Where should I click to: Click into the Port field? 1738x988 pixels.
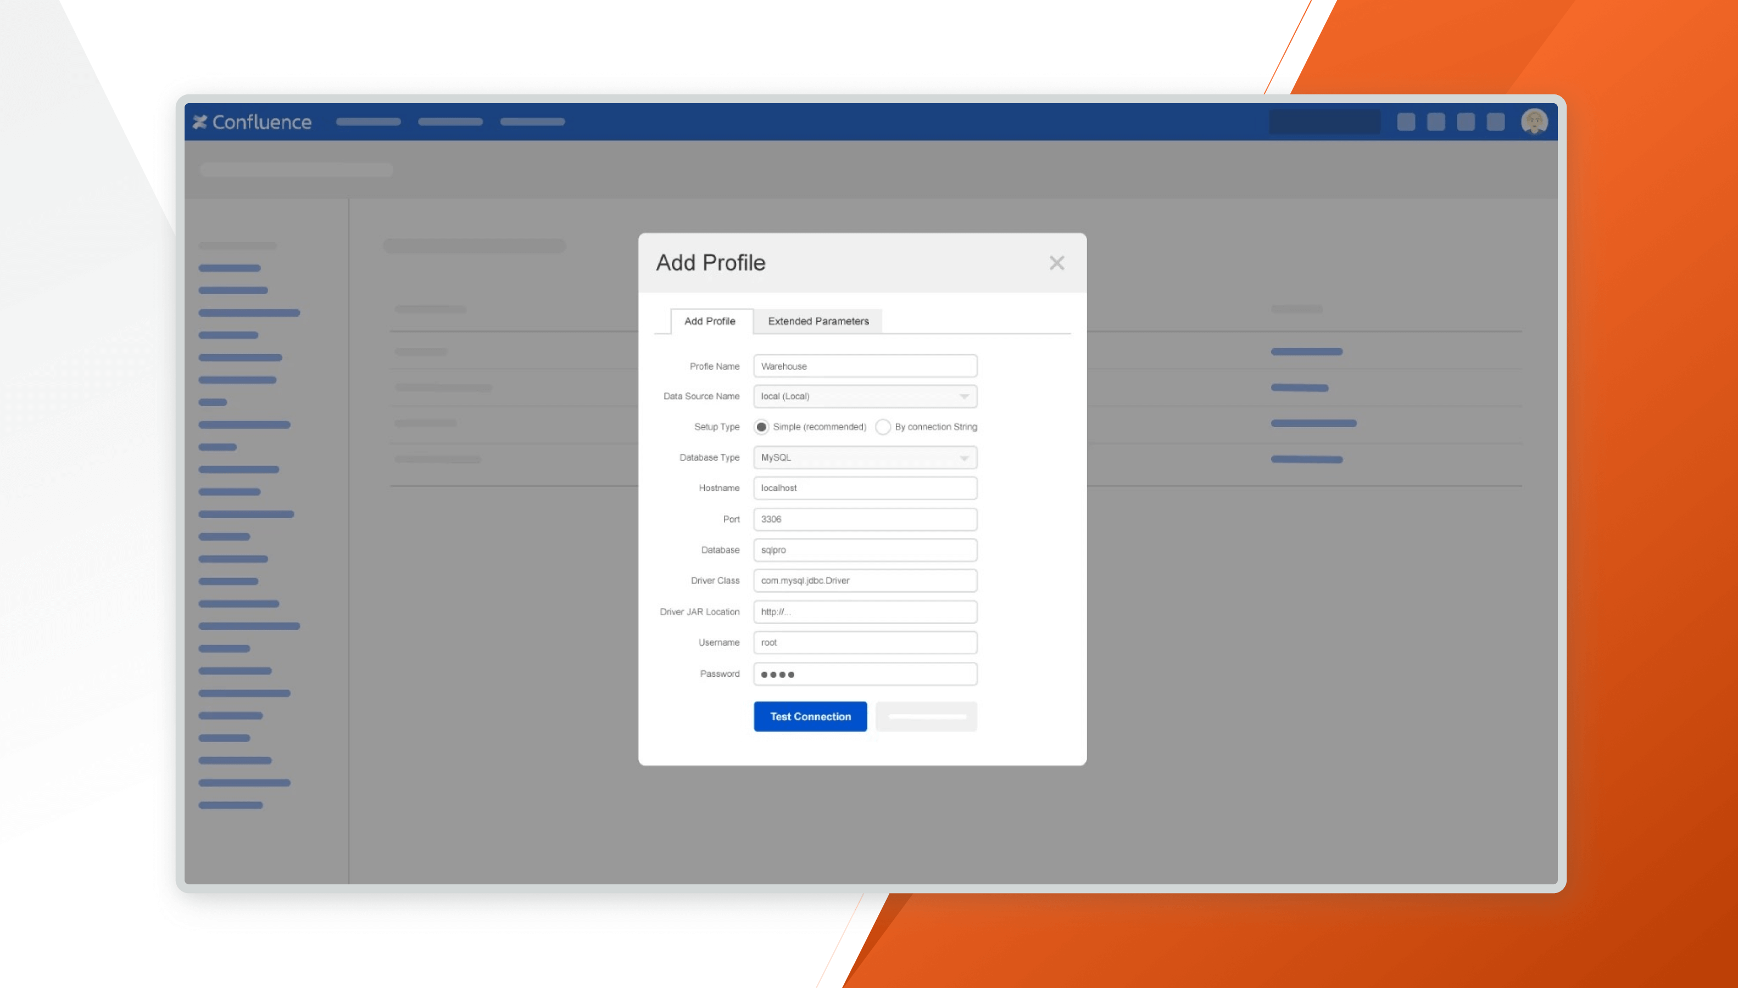click(864, 519)
